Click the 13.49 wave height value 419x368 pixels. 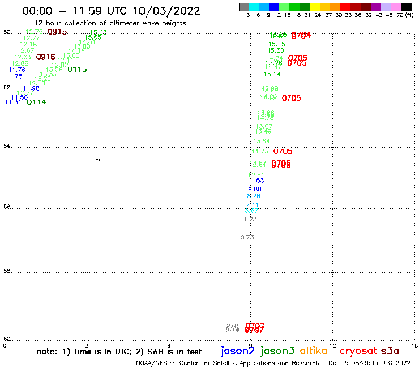[263, 131]
